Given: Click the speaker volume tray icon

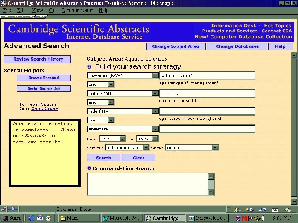Looking at the screenshot, I should (x=262, y=218).
